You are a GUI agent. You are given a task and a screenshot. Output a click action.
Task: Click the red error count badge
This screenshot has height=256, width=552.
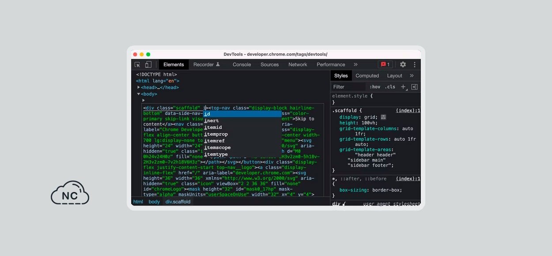(x=385, y=64)
